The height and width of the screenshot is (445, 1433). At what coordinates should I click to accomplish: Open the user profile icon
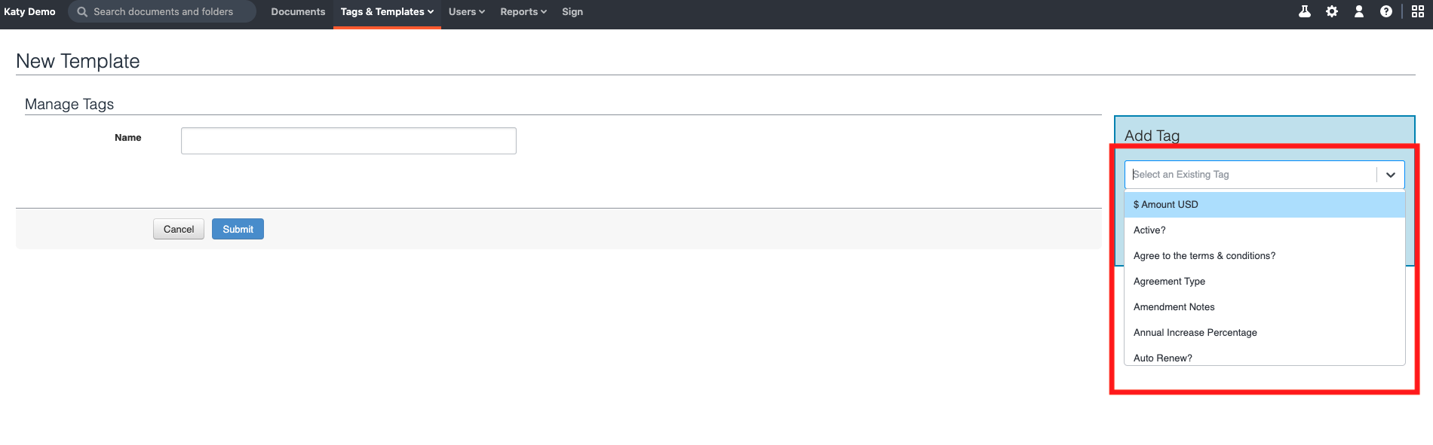pyautogui.click(x=1359, y=11)
